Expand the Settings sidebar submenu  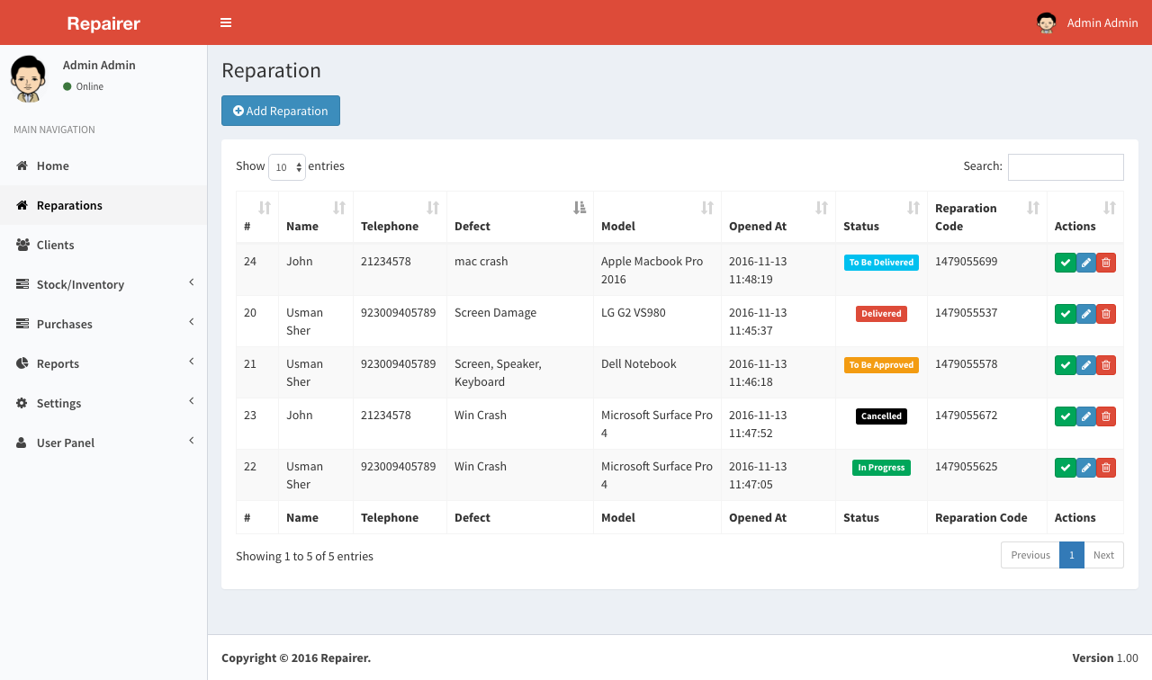(x=103, y=403)
